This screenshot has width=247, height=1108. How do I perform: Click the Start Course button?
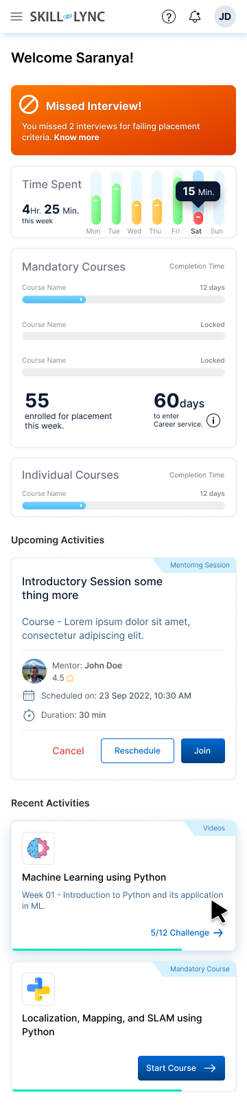[181, 1068]
